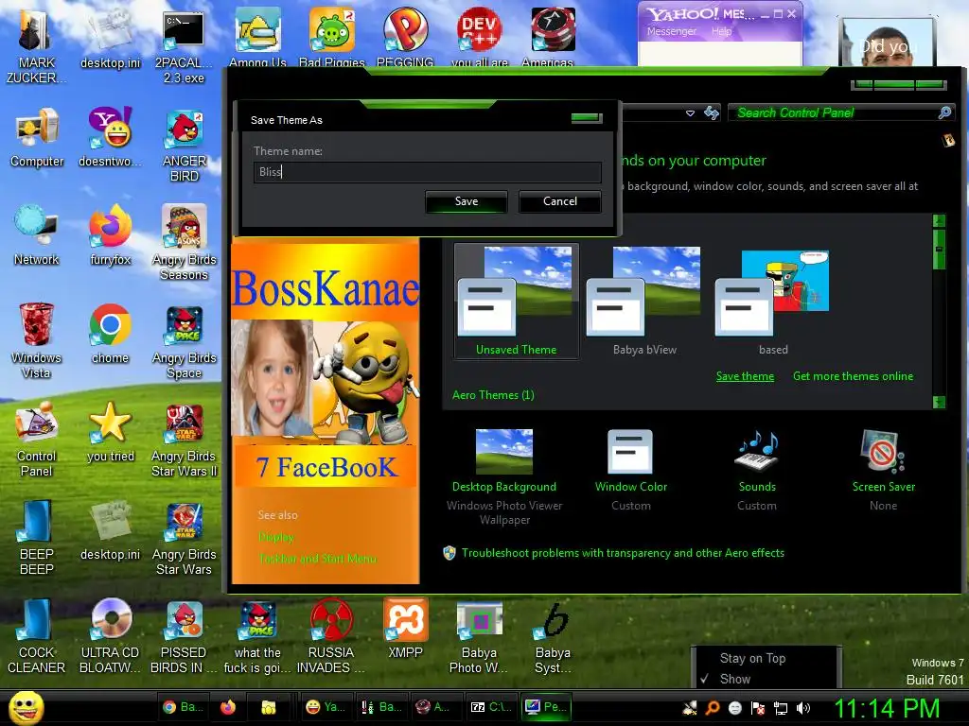Open the 2PACAL 2.3.exe shortcut
This screenshot has height=726, width=969.
click(x=184, y=47)
